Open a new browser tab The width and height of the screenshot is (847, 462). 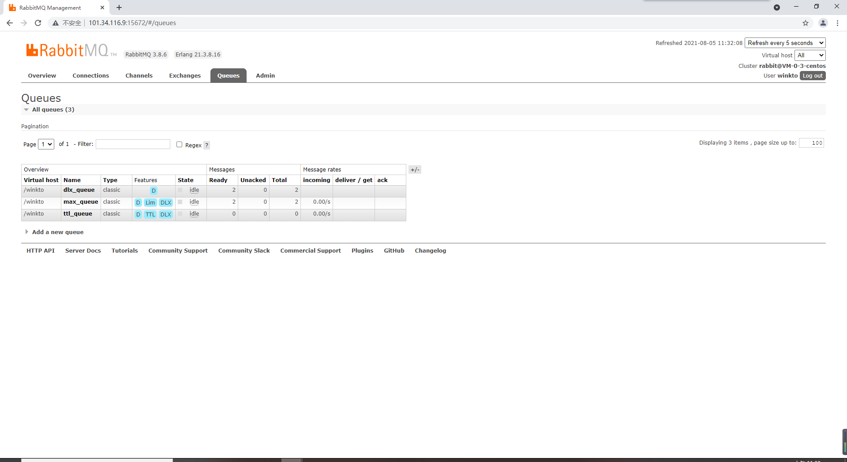pos(119,7)
